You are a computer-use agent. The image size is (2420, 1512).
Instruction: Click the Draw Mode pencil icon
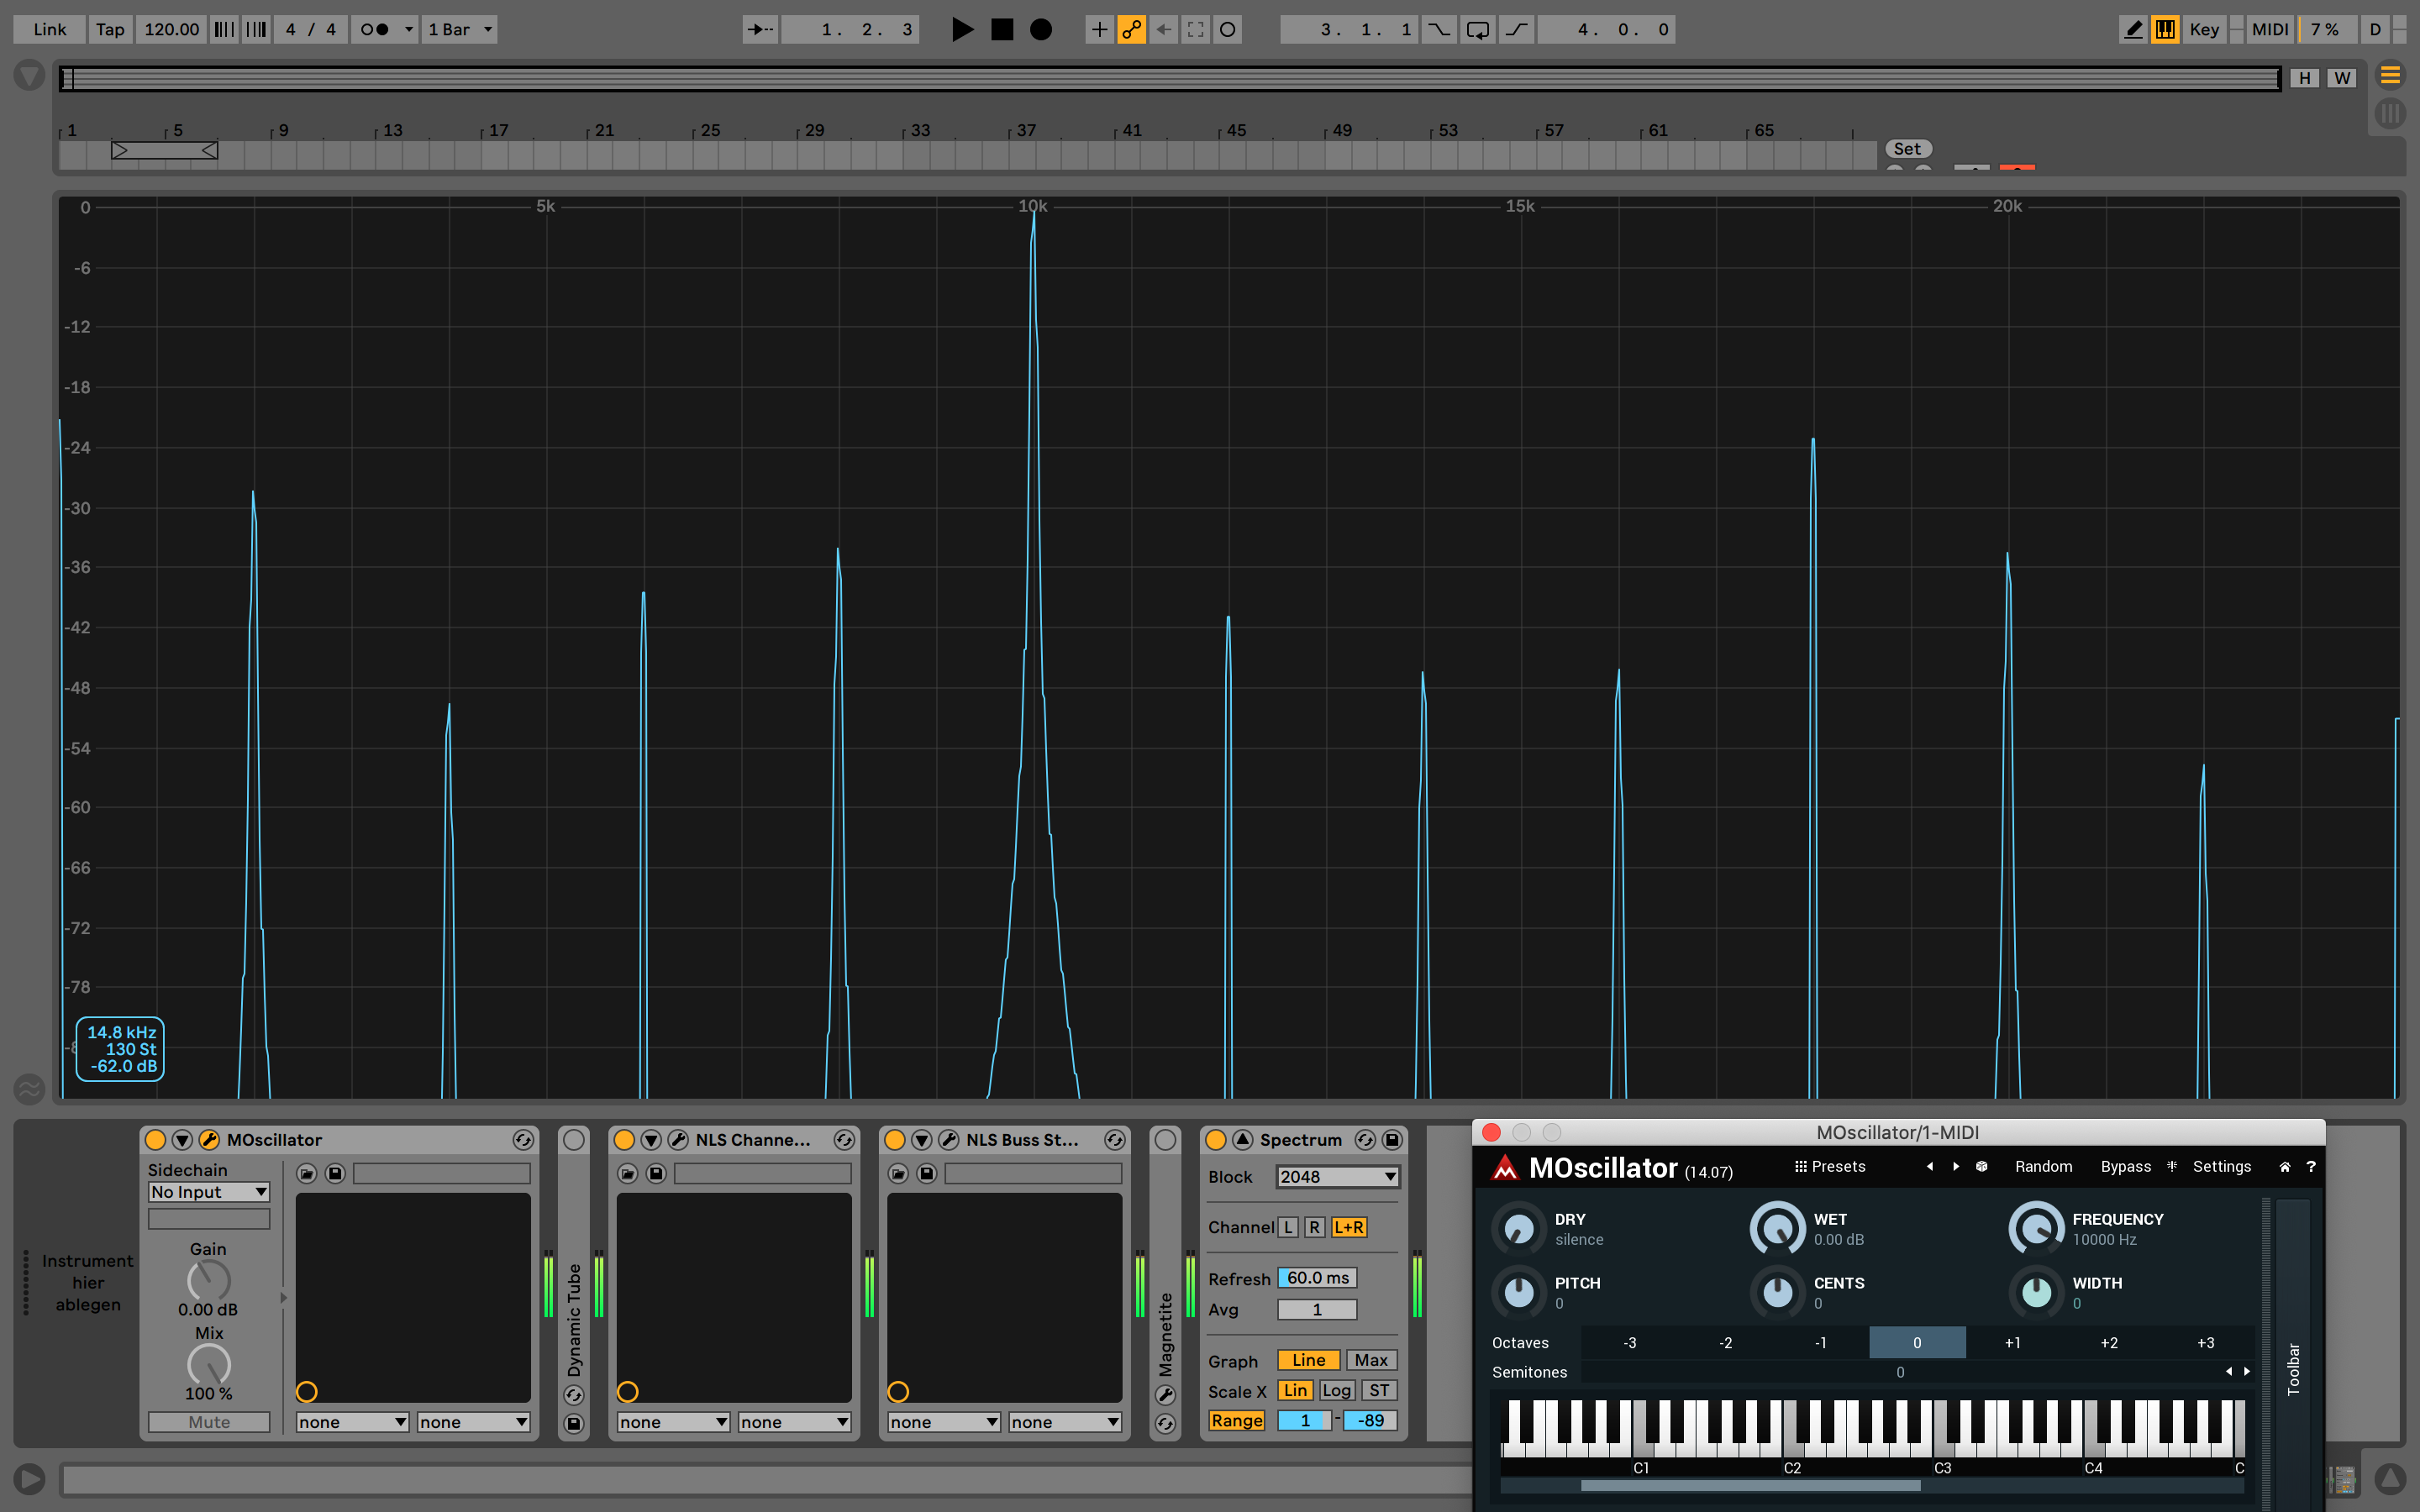tap(2133, 29)
